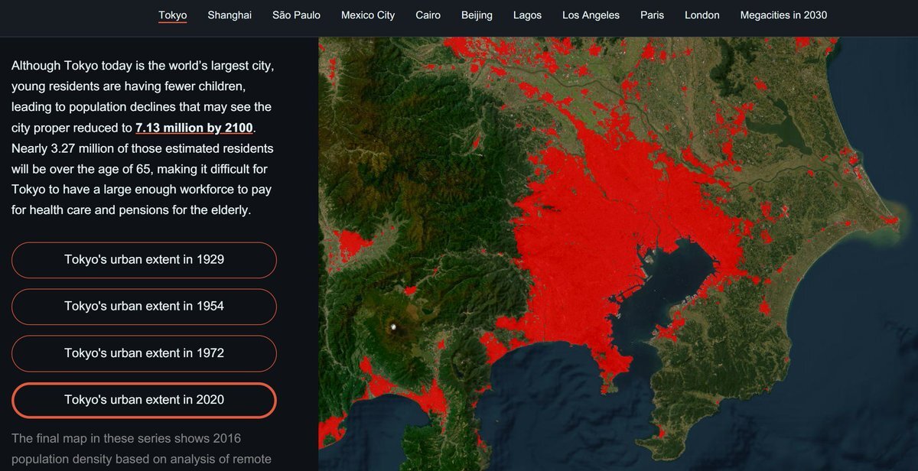Go to the Paris tab

(652, 15)
